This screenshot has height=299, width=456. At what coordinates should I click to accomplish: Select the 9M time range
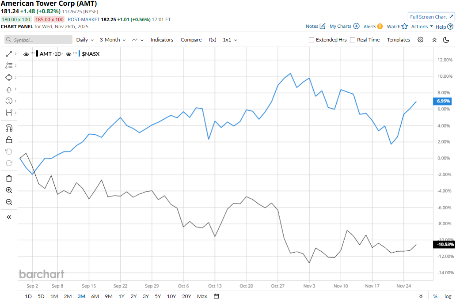[108, 296]
